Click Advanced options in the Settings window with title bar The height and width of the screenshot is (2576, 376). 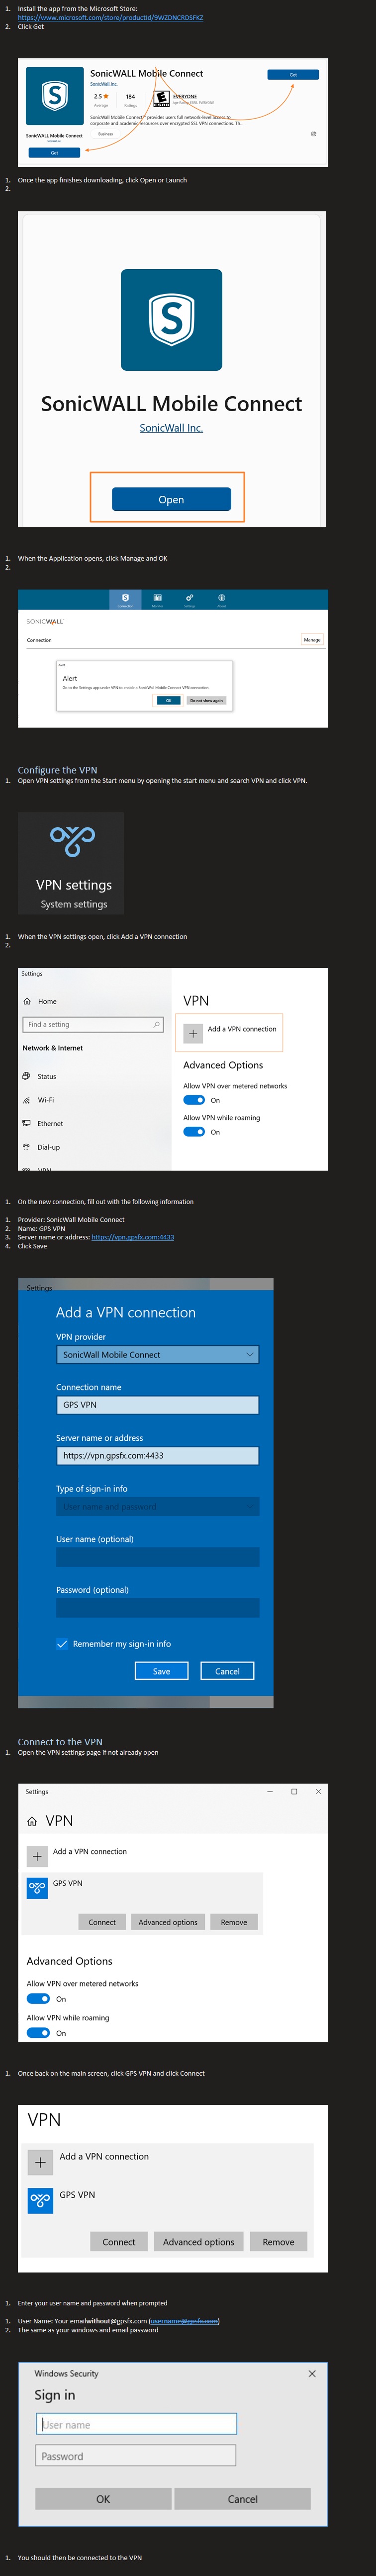tap(168, 1922)
